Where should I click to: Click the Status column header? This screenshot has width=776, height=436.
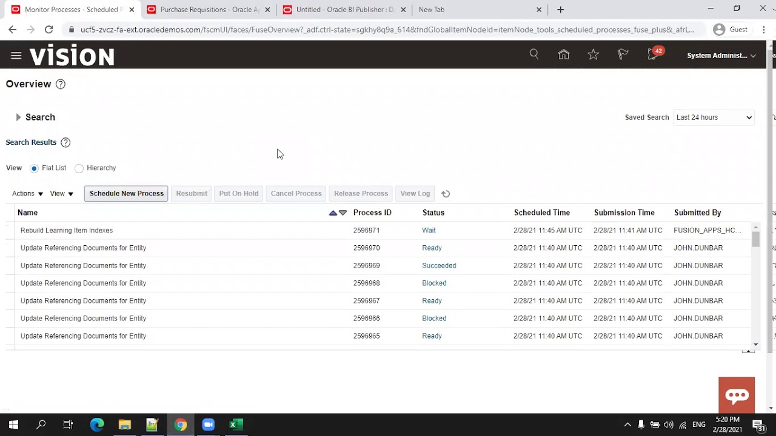click(x=433, y=213)
